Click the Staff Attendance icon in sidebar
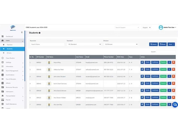 [x=2, y=104]
